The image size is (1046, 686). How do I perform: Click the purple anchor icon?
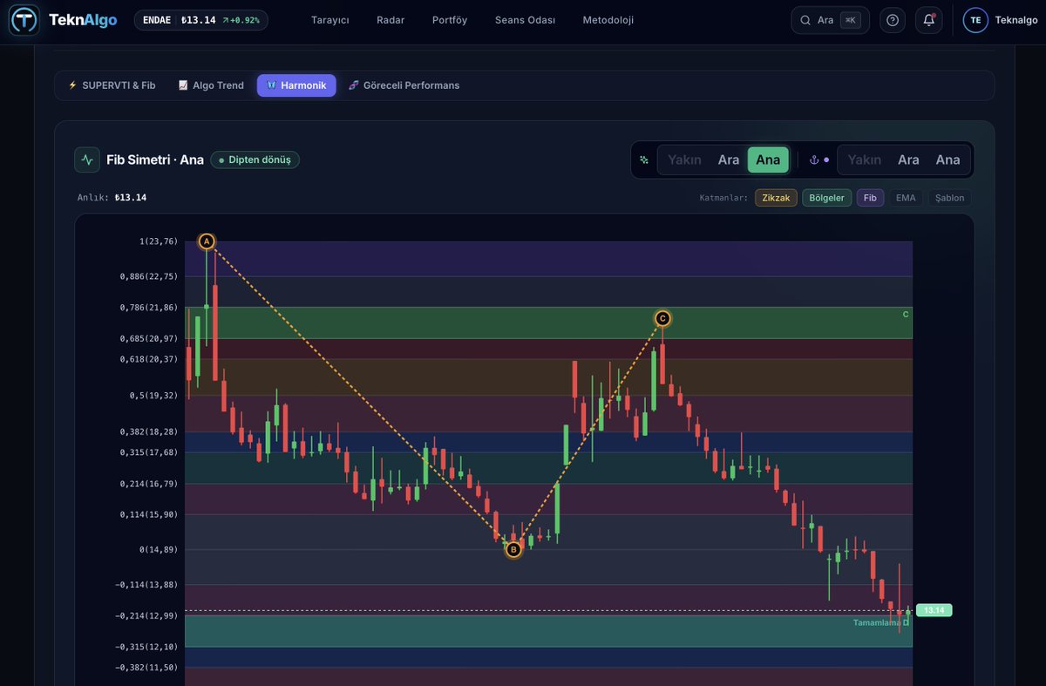[815, 160]
